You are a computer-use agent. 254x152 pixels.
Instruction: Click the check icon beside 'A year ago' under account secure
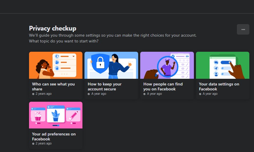pyautogui.click(x=89, y=94)
